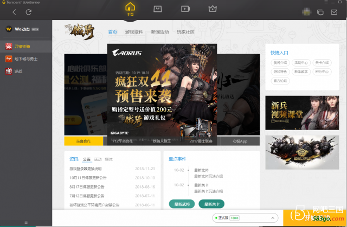Click the yellow start game button

click(x=315, y=218)
